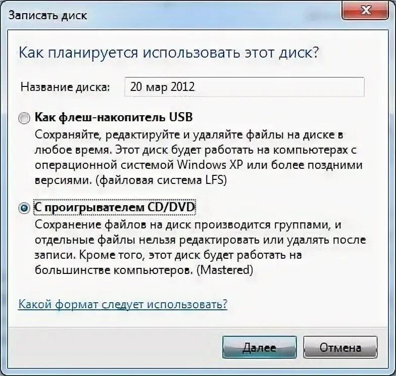This screenshot has height=376, width=396.
Task: Click the Записать диск title bar text
Action: coord(47,15)
